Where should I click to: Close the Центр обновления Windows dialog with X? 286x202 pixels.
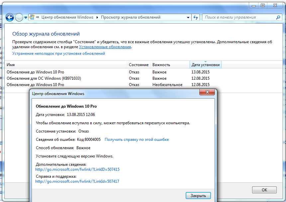207,92
